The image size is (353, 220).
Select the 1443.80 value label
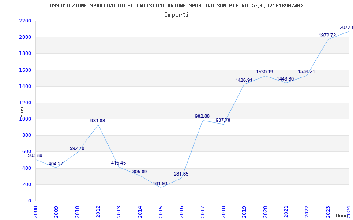pos(285,79)
